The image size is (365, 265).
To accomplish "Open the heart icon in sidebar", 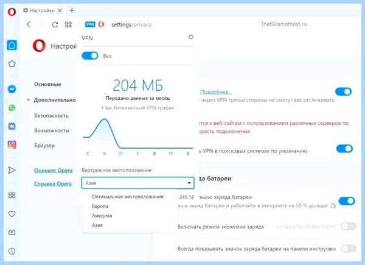I will click(12, 214).
